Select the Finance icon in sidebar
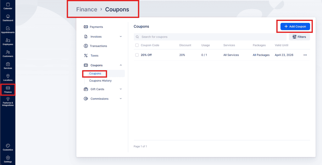The height and width of the screenshot is (165, 322). 8,88
